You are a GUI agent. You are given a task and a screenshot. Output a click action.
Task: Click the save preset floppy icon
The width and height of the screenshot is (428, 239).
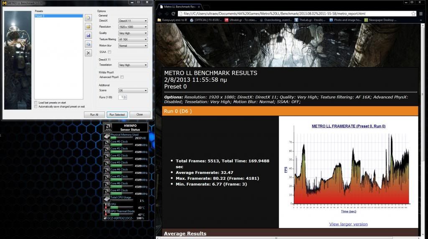point(89,35)
